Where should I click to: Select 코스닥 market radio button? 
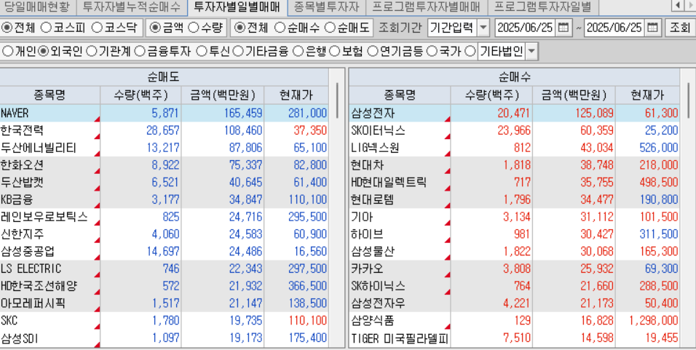point(97,28)
